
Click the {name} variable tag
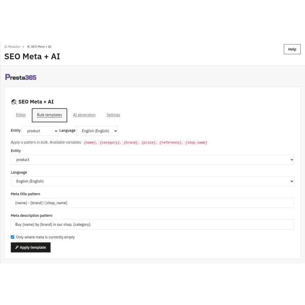[90, 143]
